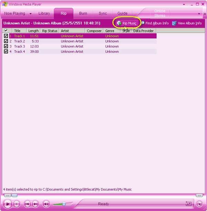Image resolution: width=207 pixels, height=211 pixels.
Task: Switch to skin mode icon
Action: coord(199,204)
